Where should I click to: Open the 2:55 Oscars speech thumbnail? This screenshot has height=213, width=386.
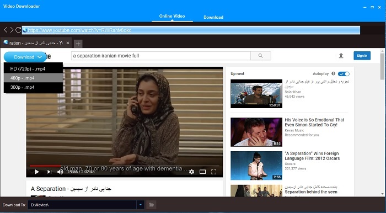[x=256, y=166]
